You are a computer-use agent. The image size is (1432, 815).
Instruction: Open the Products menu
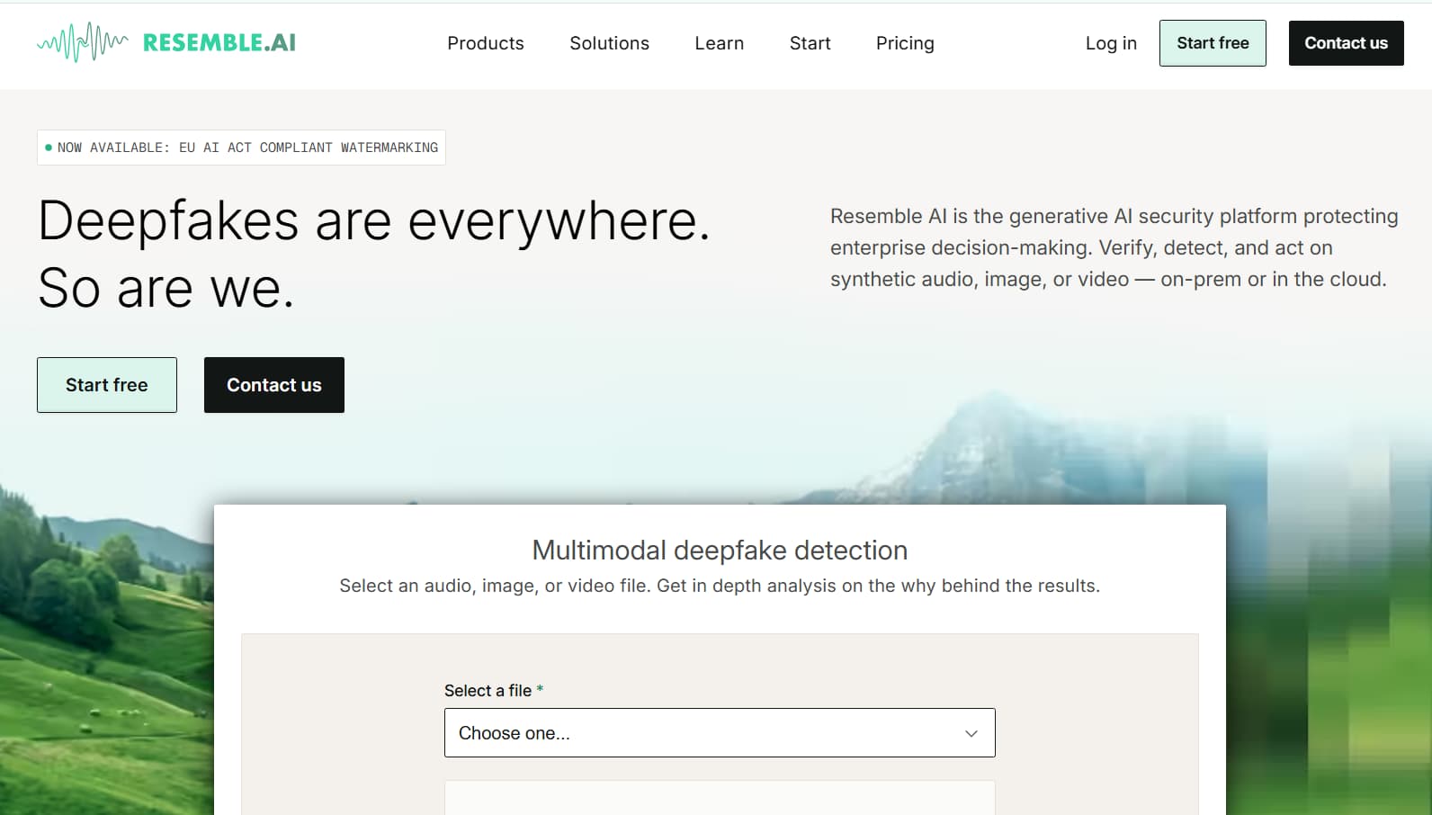point(486,43)
